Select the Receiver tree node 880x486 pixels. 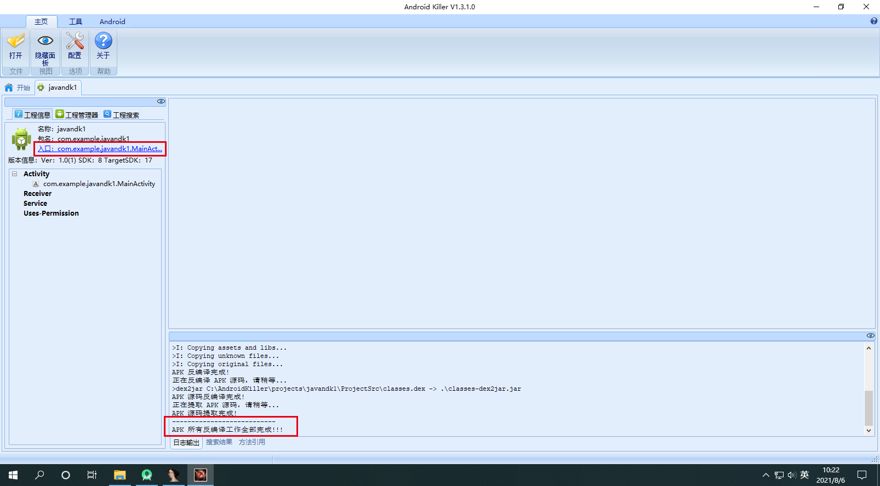pyautogui.click(x=37, y=194)
